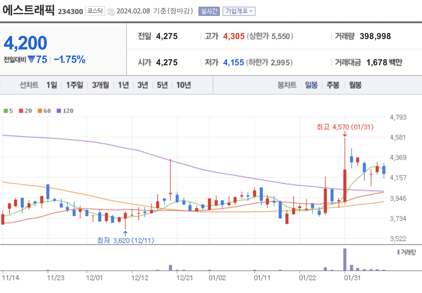Switch to the 월봉 monthly candle chart
The height and width of the screenshot is (293, 422).
click(355, 85)
